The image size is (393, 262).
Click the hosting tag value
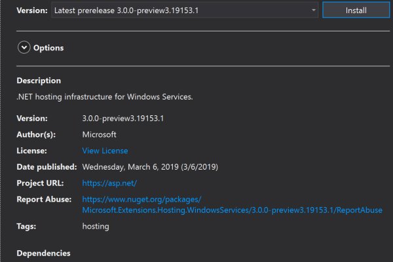[x=96, y=226]
